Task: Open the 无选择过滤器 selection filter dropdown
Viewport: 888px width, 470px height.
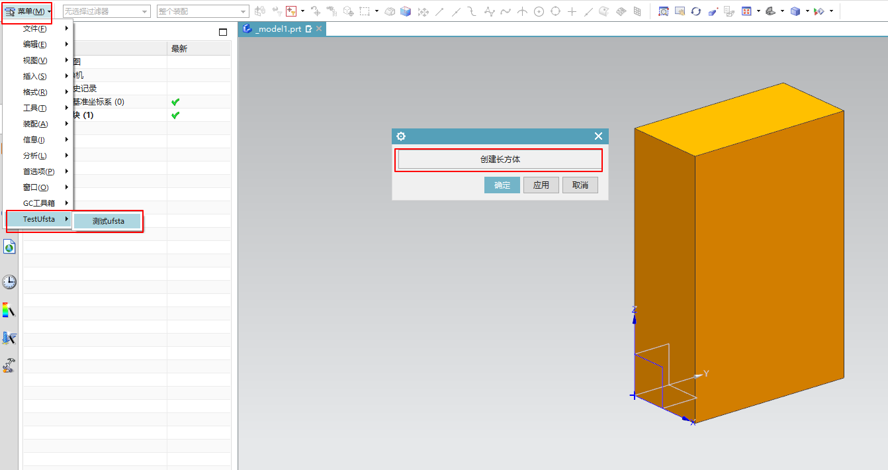Action: coord(107,11)
